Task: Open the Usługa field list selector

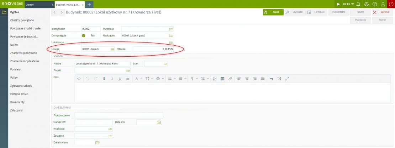Action: [112, 49]
